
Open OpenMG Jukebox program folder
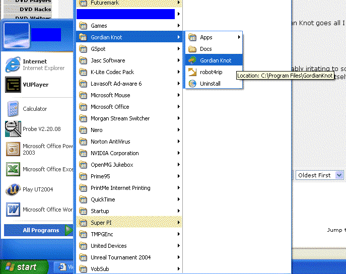pos(129,165)
